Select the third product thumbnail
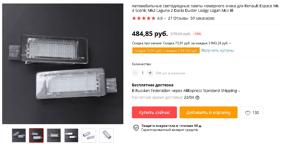This screenshot has width=286, height=144. point(54,135)
